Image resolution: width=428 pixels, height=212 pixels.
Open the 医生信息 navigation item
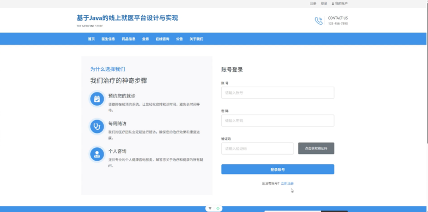[x=108, y=39]
